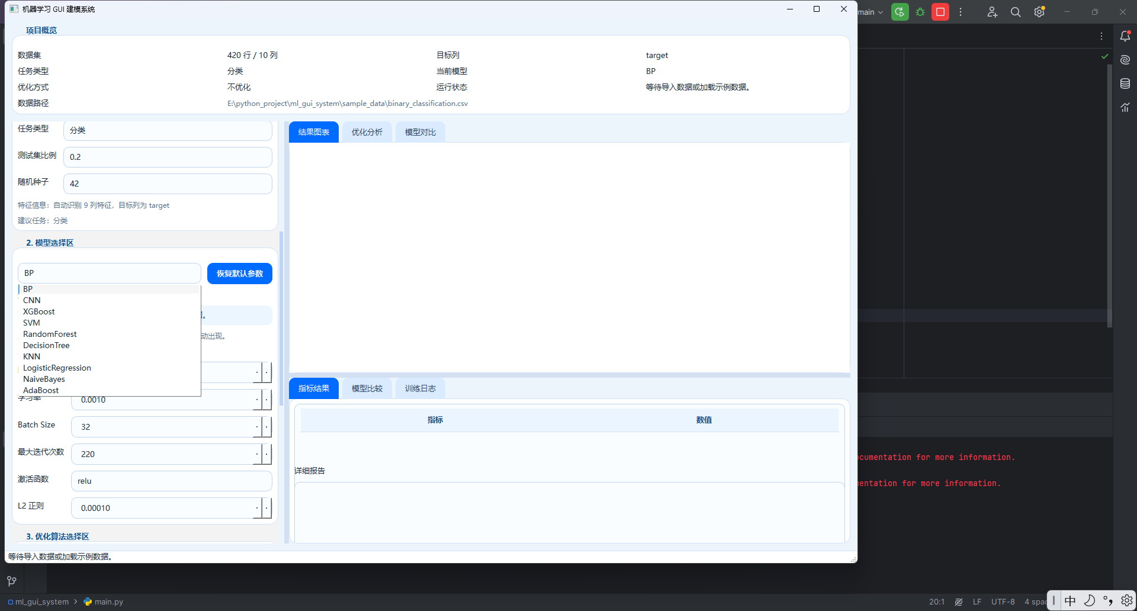Viewport: 1137px width, 611px height.
Task: Click the green inspection checkmark in editor
Action: [x=1104, y=56]
